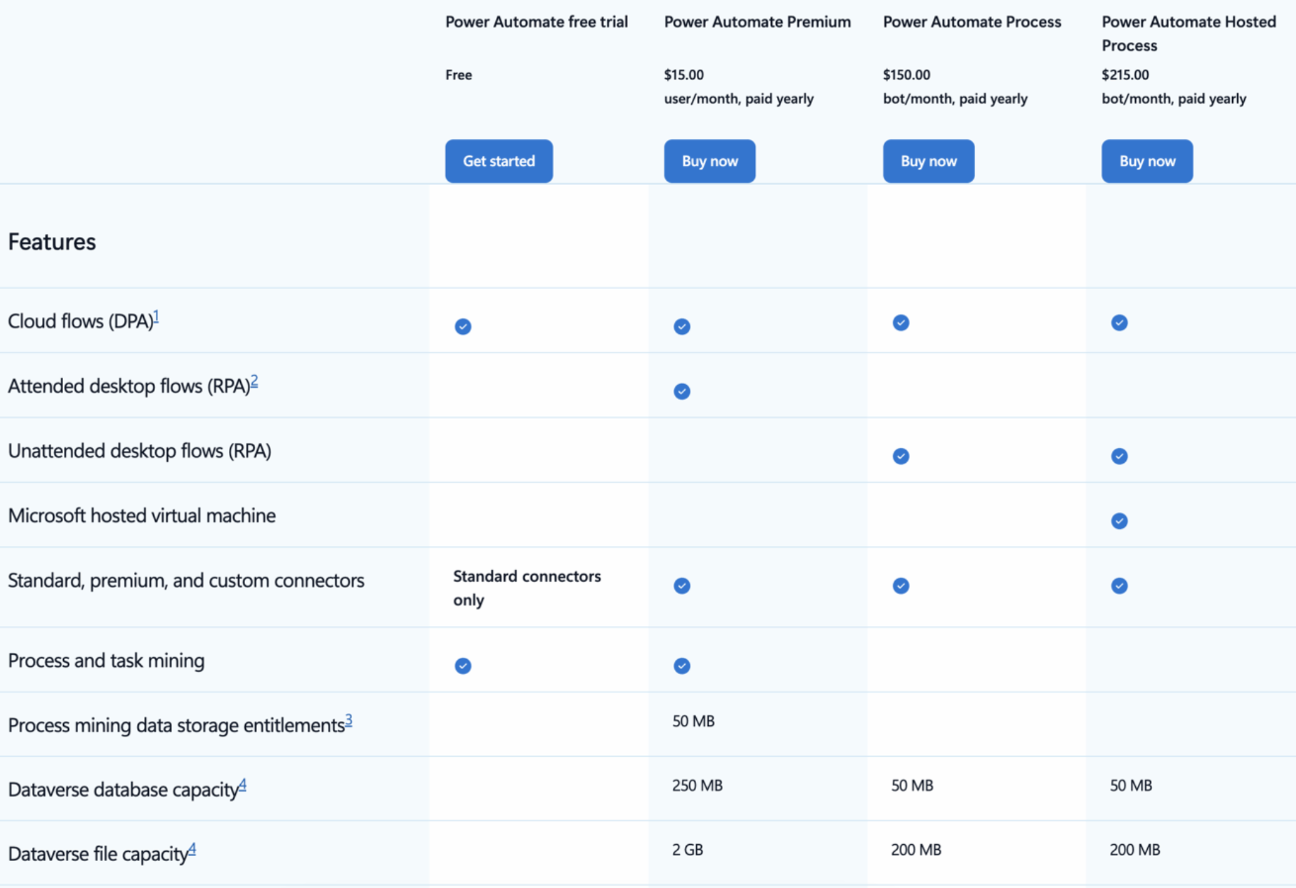
Task: Click the Standard connectors only cell
Action: tap(527, 588)
